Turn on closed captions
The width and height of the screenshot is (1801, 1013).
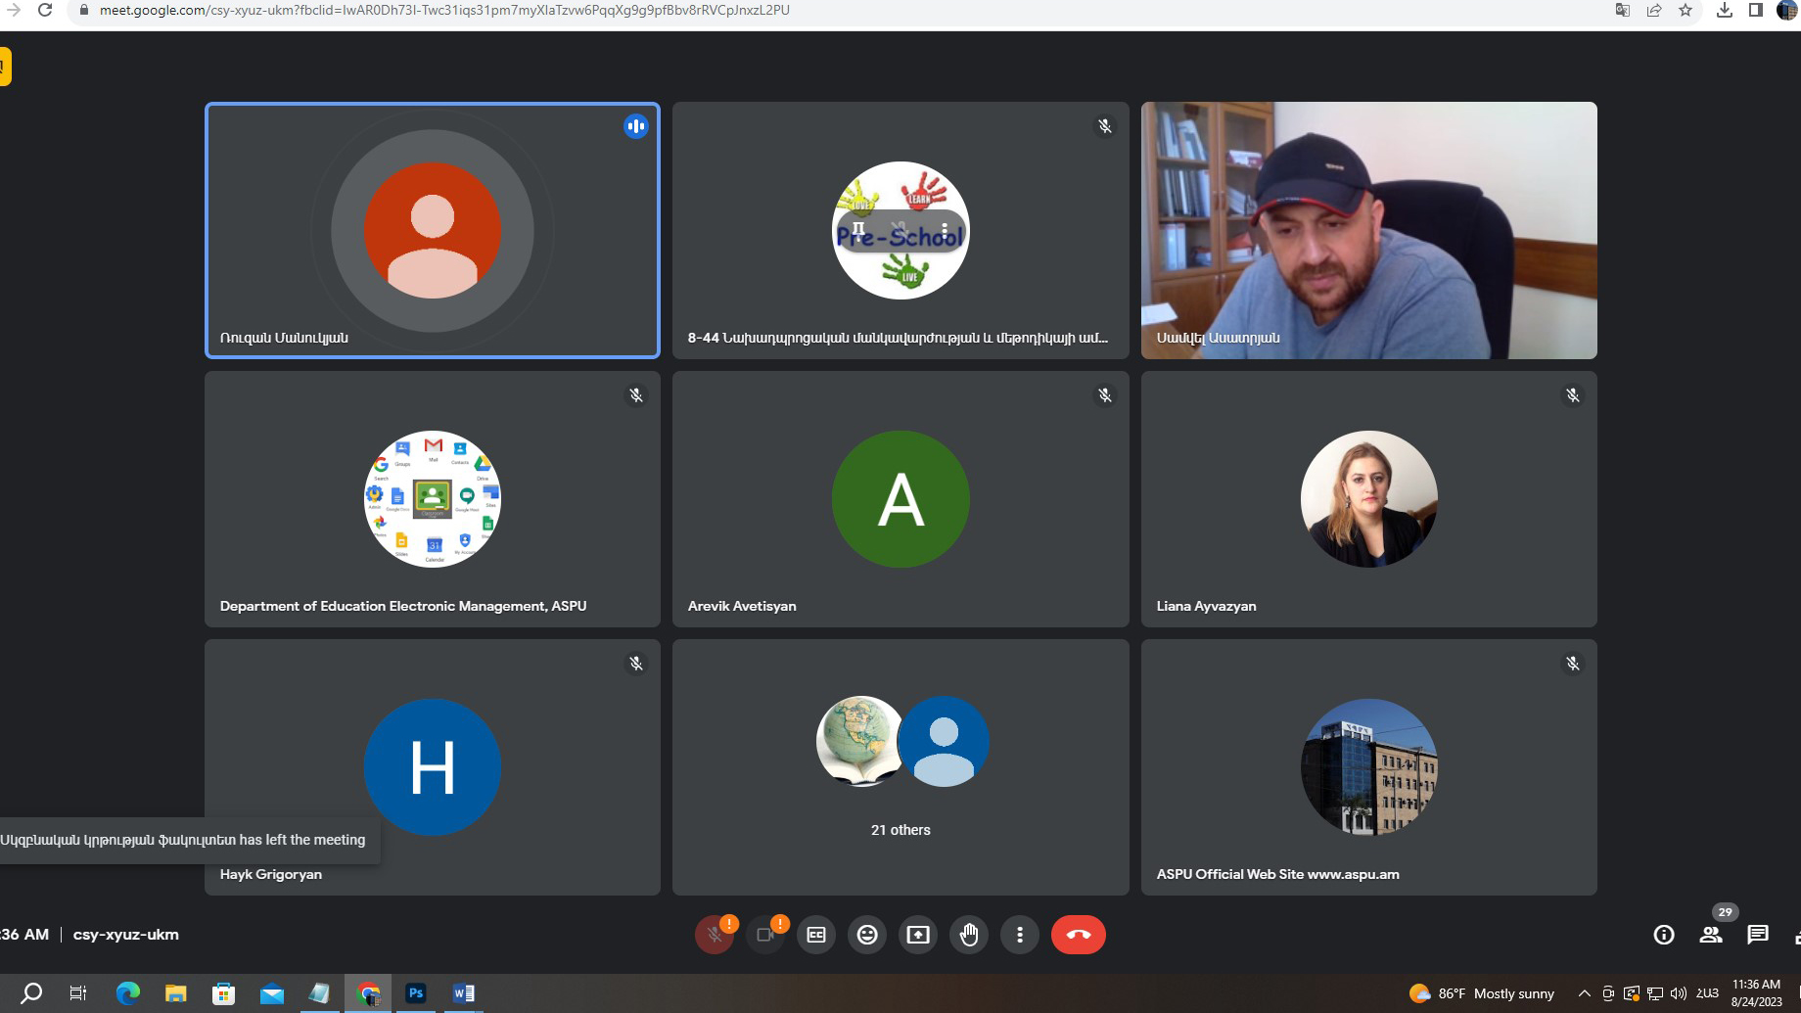pyautogui.click(x=816, y=935)
